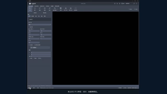Expand the dropdown in the left panel

[x=40, y=25]
